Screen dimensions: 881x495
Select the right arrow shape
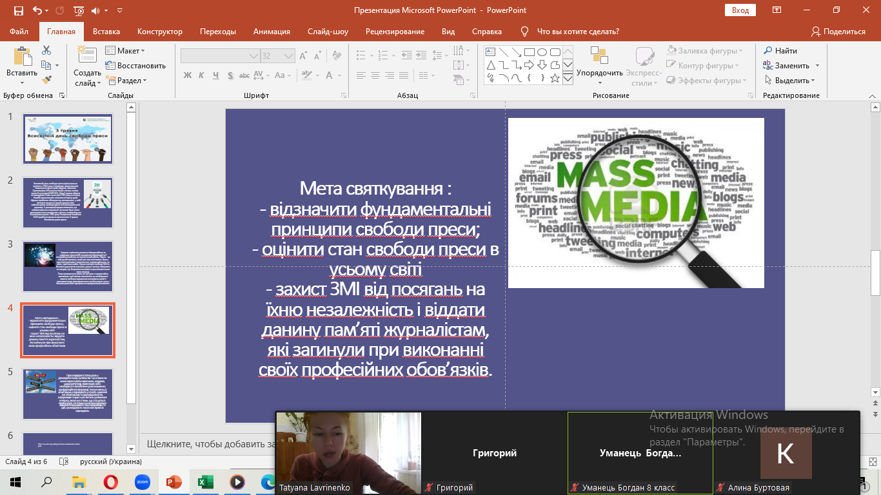[529, 65]
